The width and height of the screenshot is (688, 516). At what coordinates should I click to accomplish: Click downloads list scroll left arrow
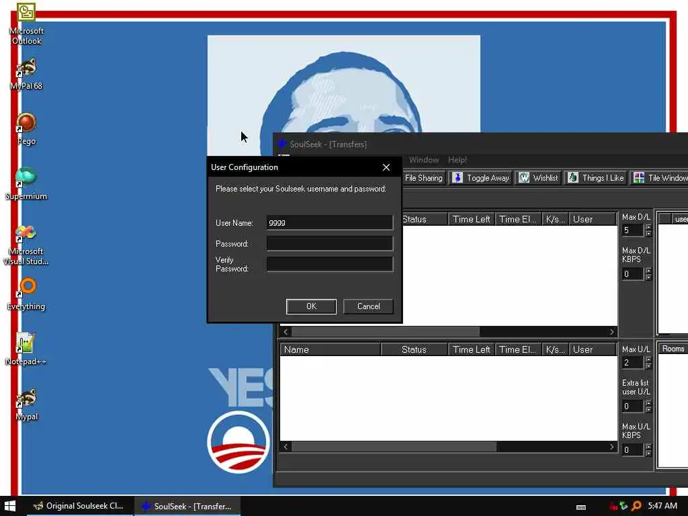(286, 332)
